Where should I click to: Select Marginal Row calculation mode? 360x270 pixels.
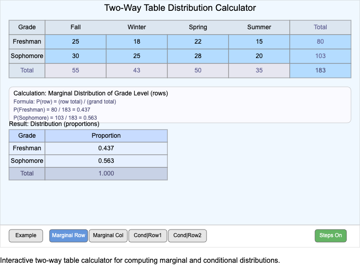point(68,235)
